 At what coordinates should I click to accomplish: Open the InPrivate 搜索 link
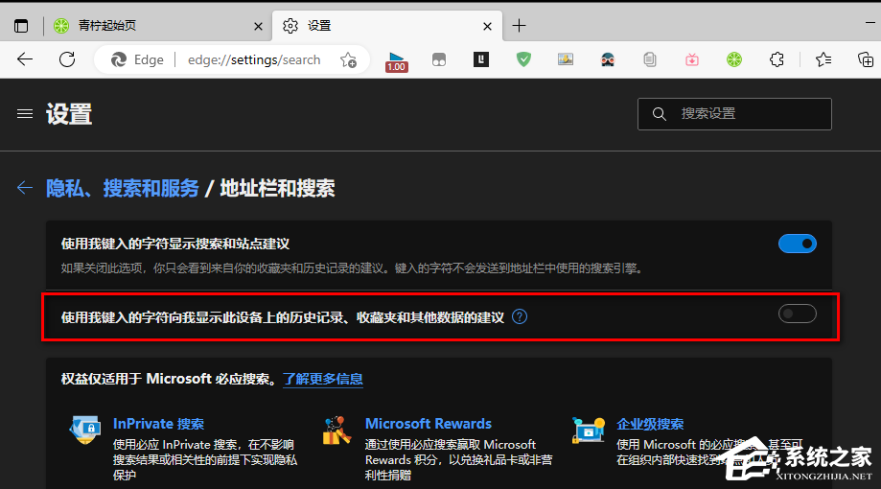[158, 424]
